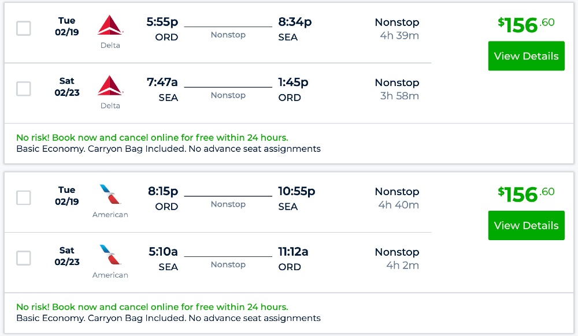The height and width of the screenshot is (336, 578).
Task: Click the 1:45p ORD arrival time
Action: pos(293,83)
